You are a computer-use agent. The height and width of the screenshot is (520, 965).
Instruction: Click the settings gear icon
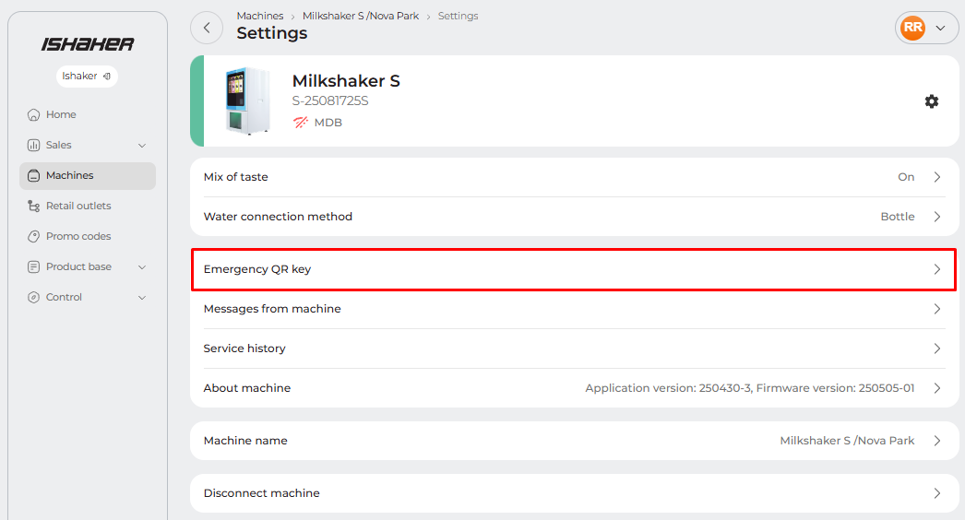click(932, 101)
